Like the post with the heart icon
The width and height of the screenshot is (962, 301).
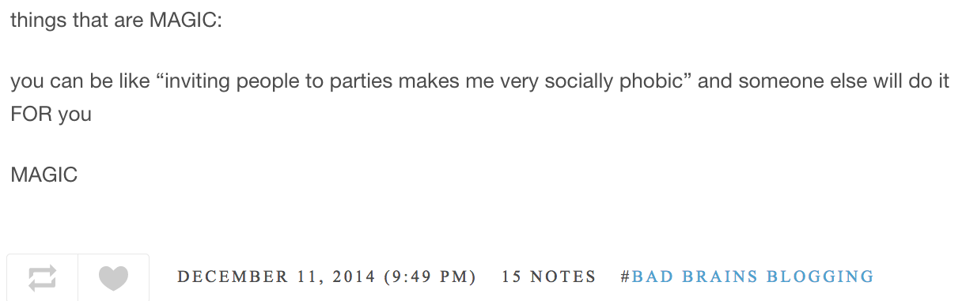pos(113,277)
